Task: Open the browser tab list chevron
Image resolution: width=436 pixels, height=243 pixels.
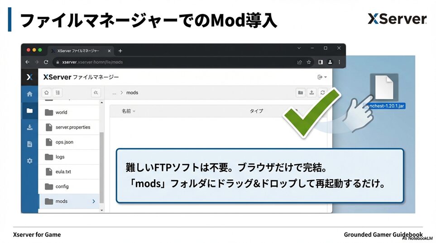Action: (x=299, y=48)
